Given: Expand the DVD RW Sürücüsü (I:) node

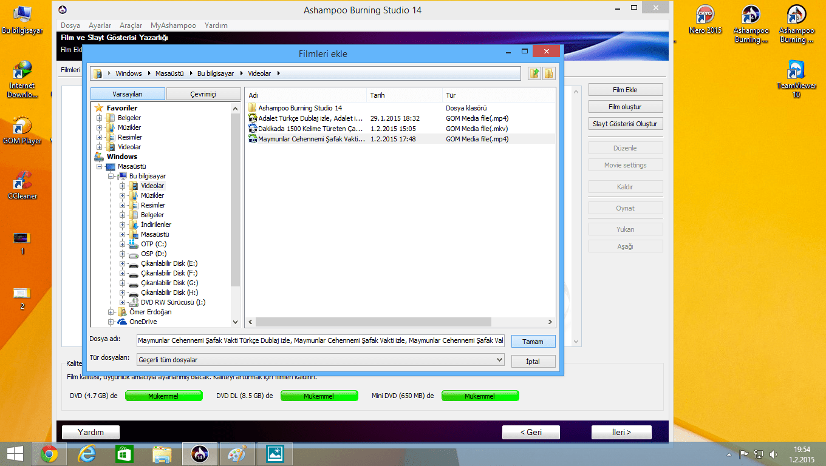Looking at the screenshot, I should [x=123, y=303].
